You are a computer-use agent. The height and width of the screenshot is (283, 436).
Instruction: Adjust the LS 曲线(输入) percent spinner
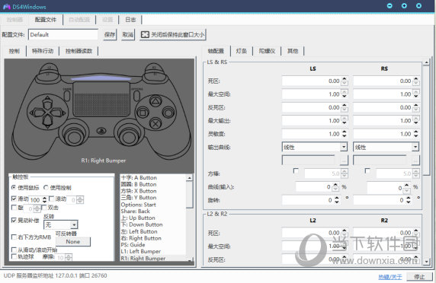pos(335,186)
